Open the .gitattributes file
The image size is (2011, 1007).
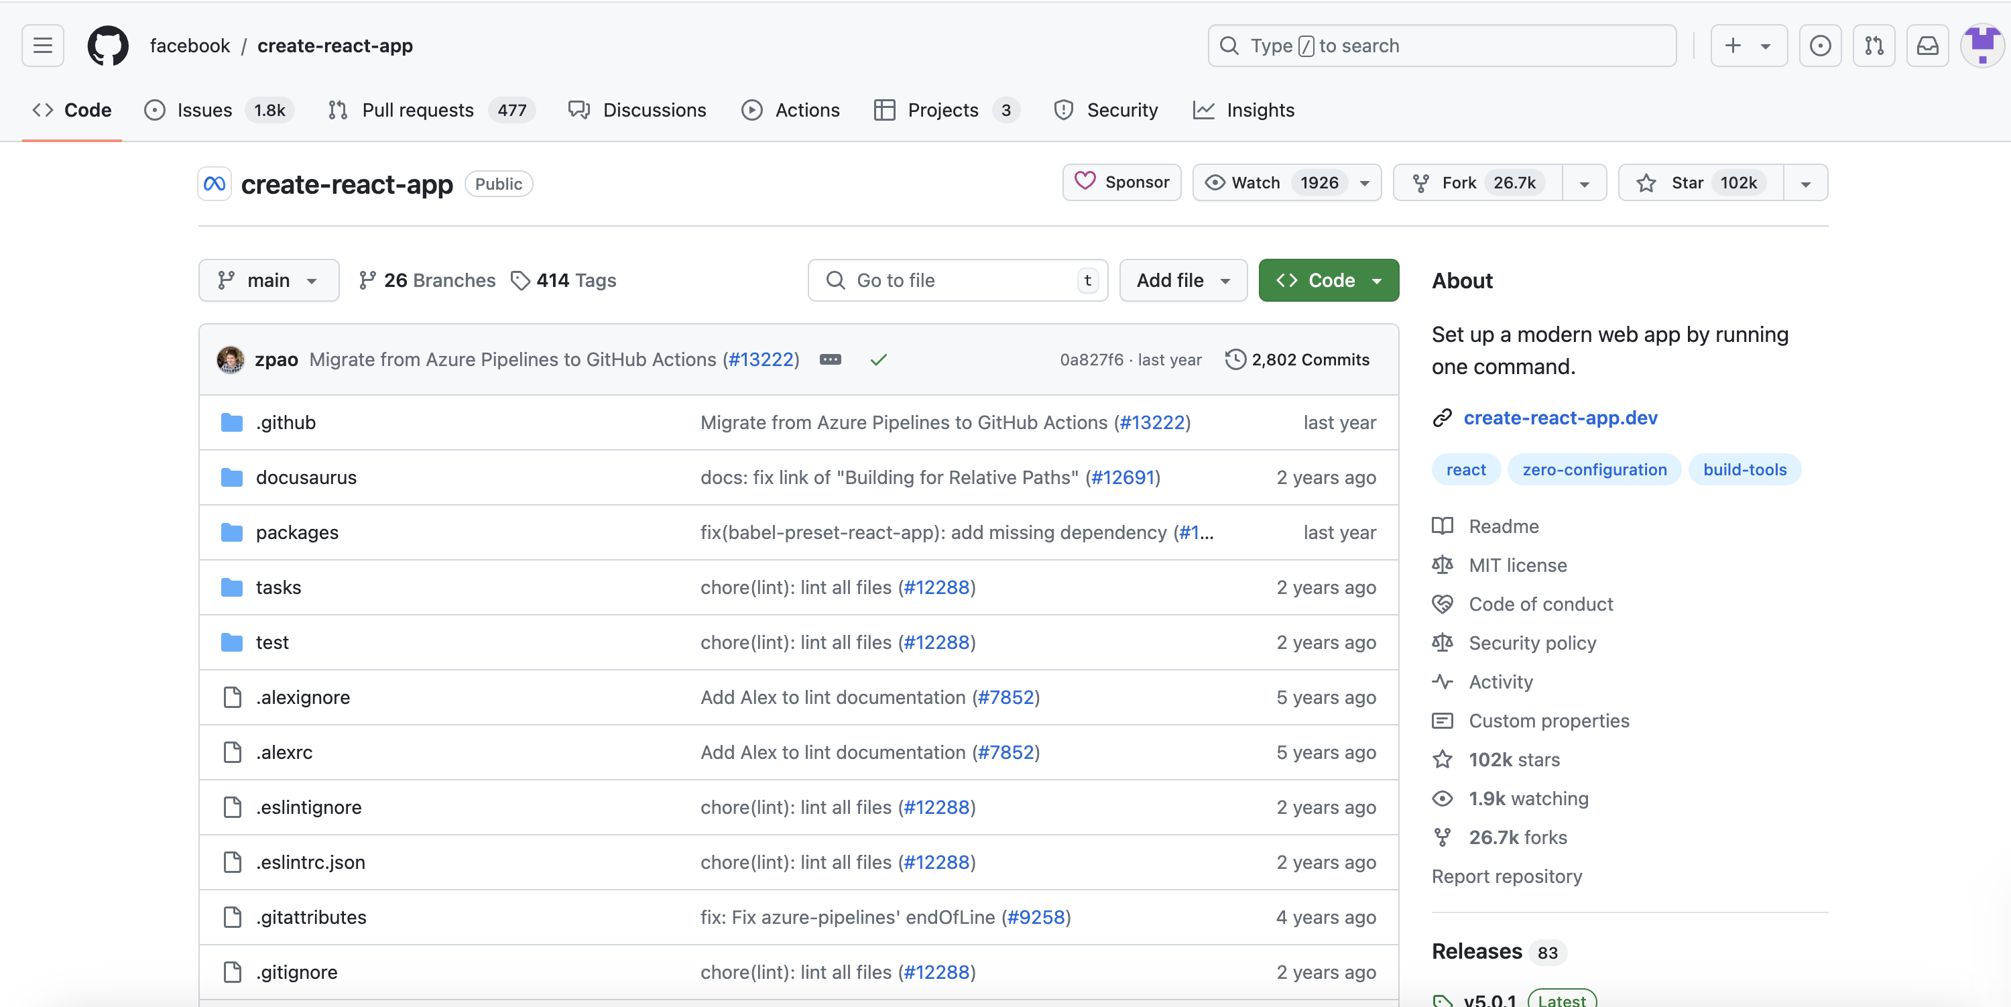pos(312,917)
